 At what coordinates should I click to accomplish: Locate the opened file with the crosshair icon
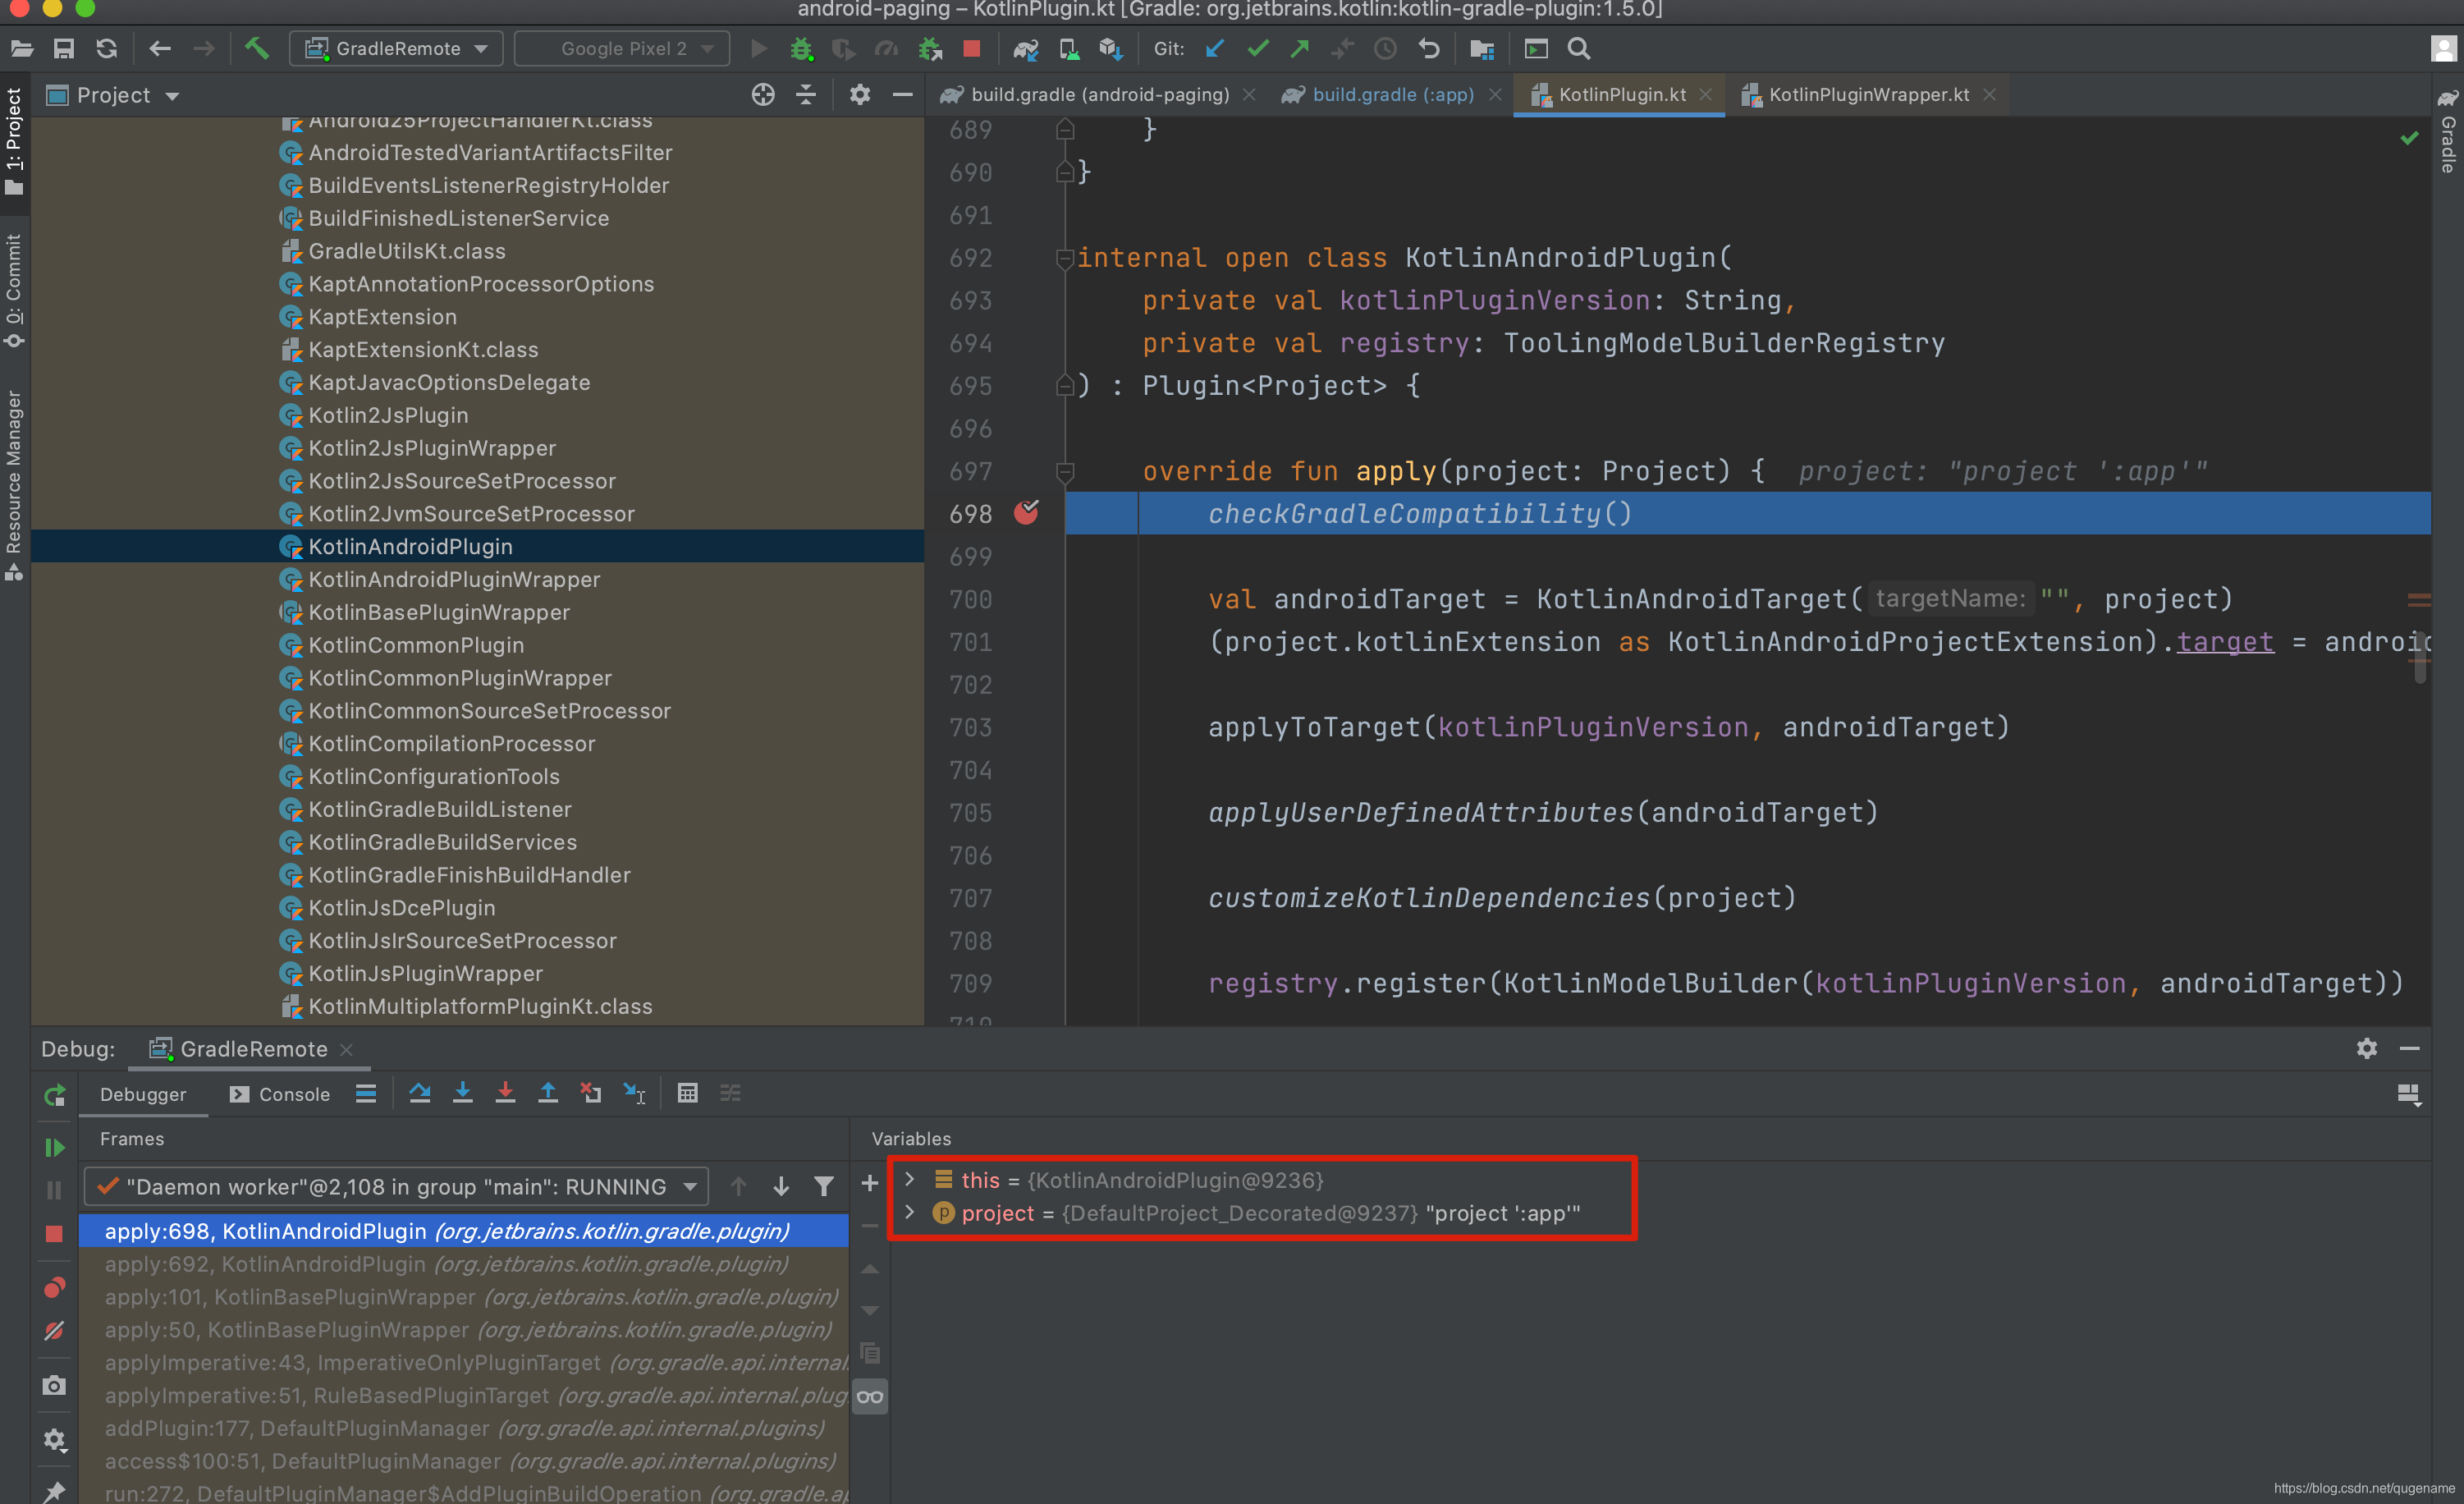763,95
